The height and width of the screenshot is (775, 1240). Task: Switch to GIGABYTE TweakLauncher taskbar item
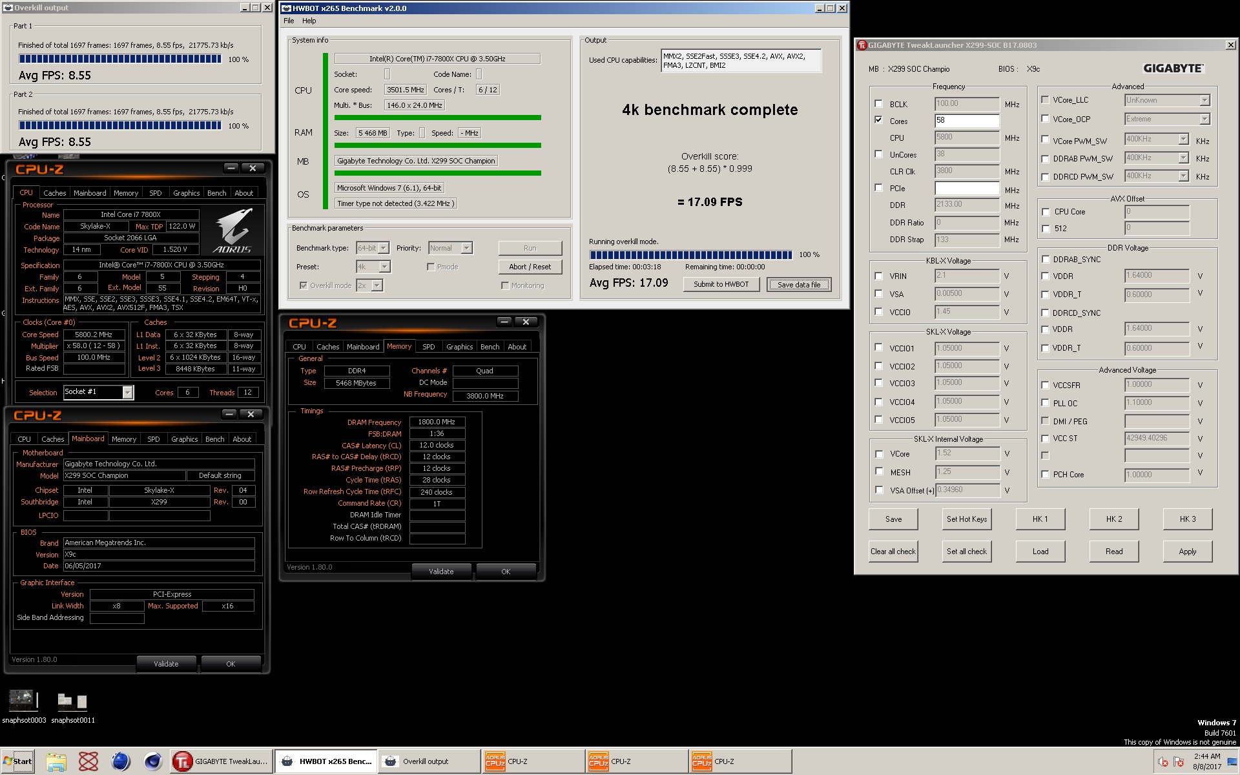221,761
